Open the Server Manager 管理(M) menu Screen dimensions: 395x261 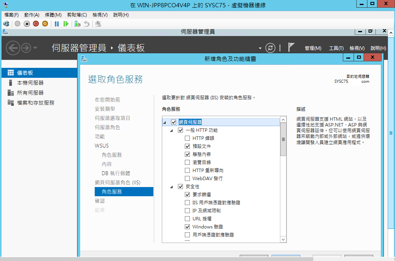tap(313, 48)
